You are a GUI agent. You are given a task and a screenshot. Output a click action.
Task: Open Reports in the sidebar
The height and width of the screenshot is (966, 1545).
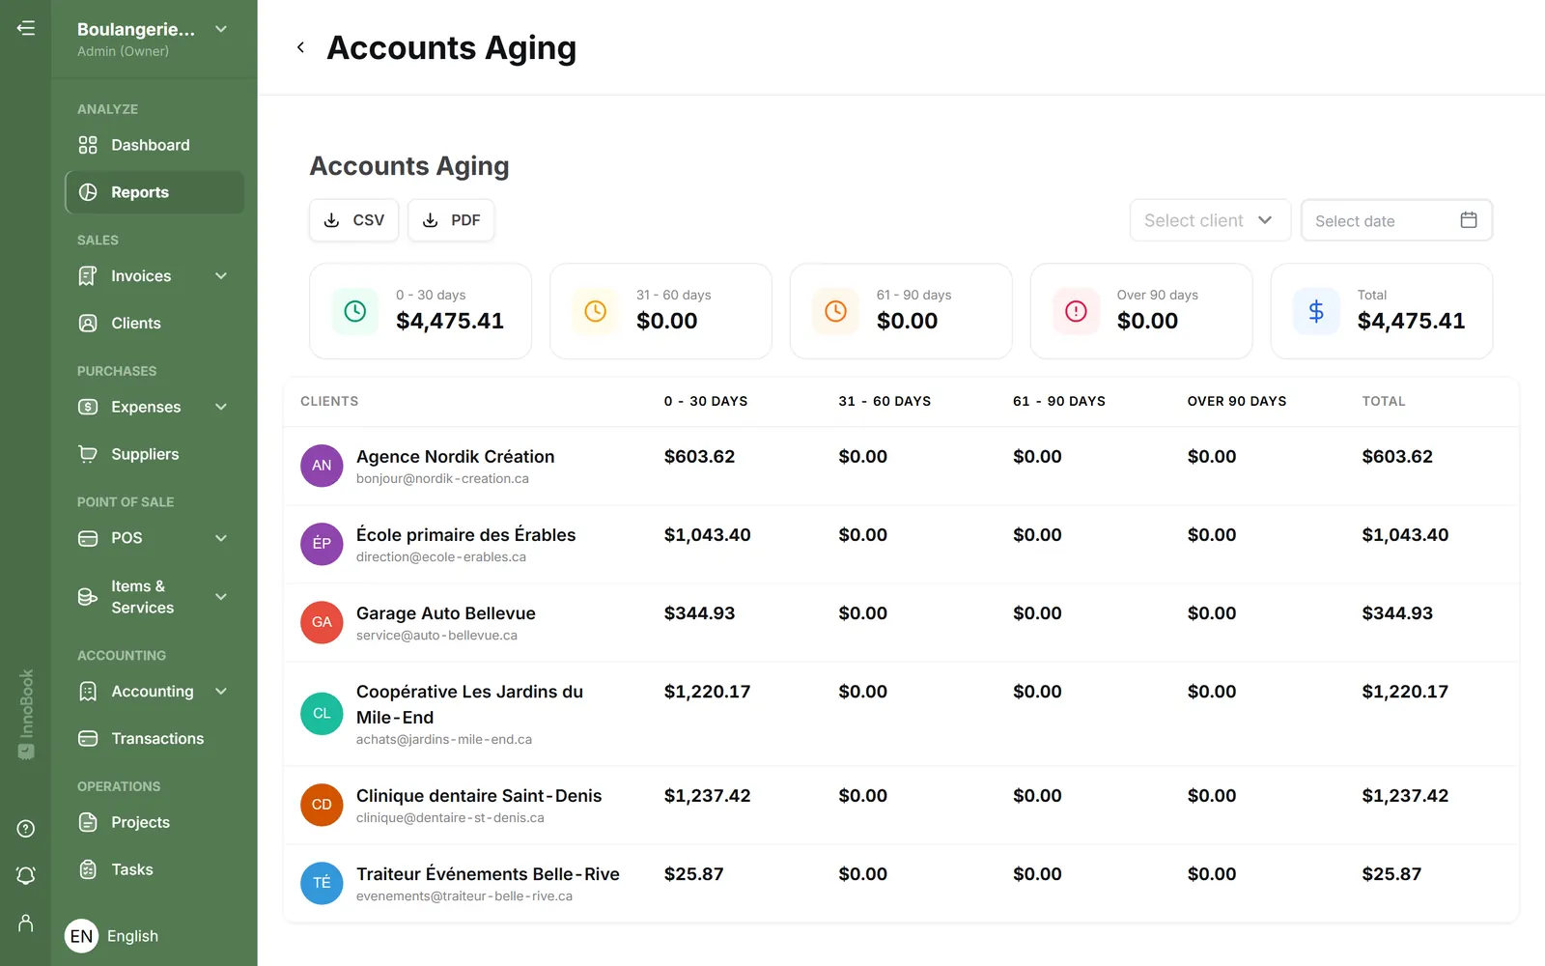tap(154, 192)
